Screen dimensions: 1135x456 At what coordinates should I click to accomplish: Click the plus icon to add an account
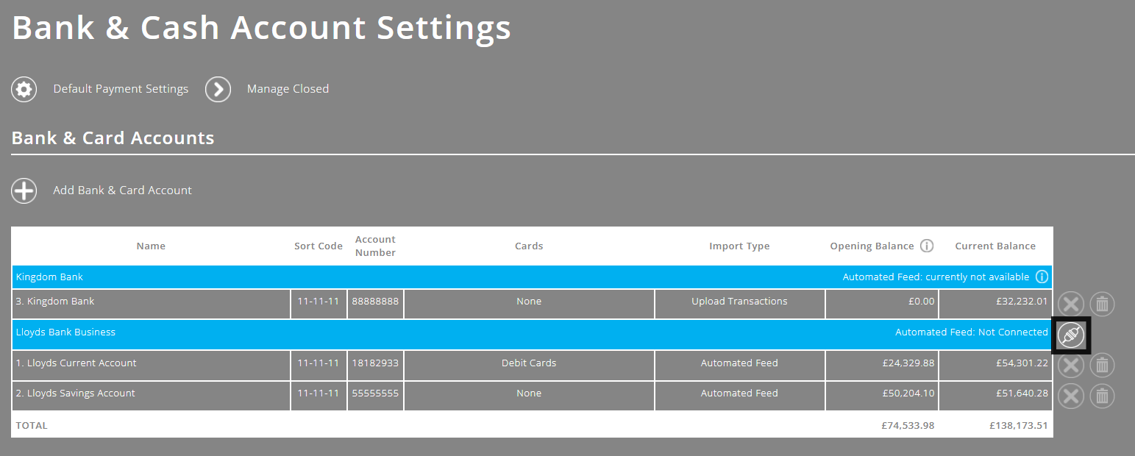[24, 190]
